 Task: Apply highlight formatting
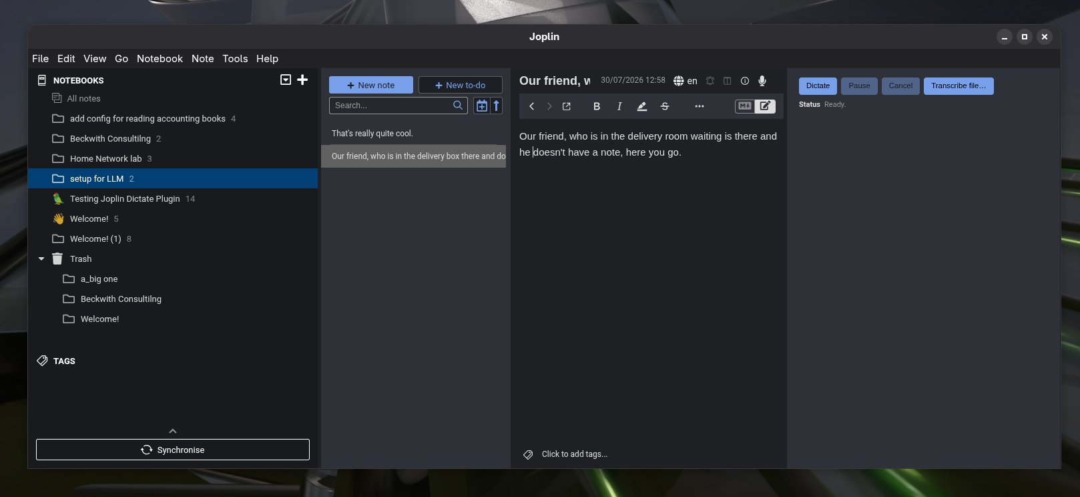point(642,106)
